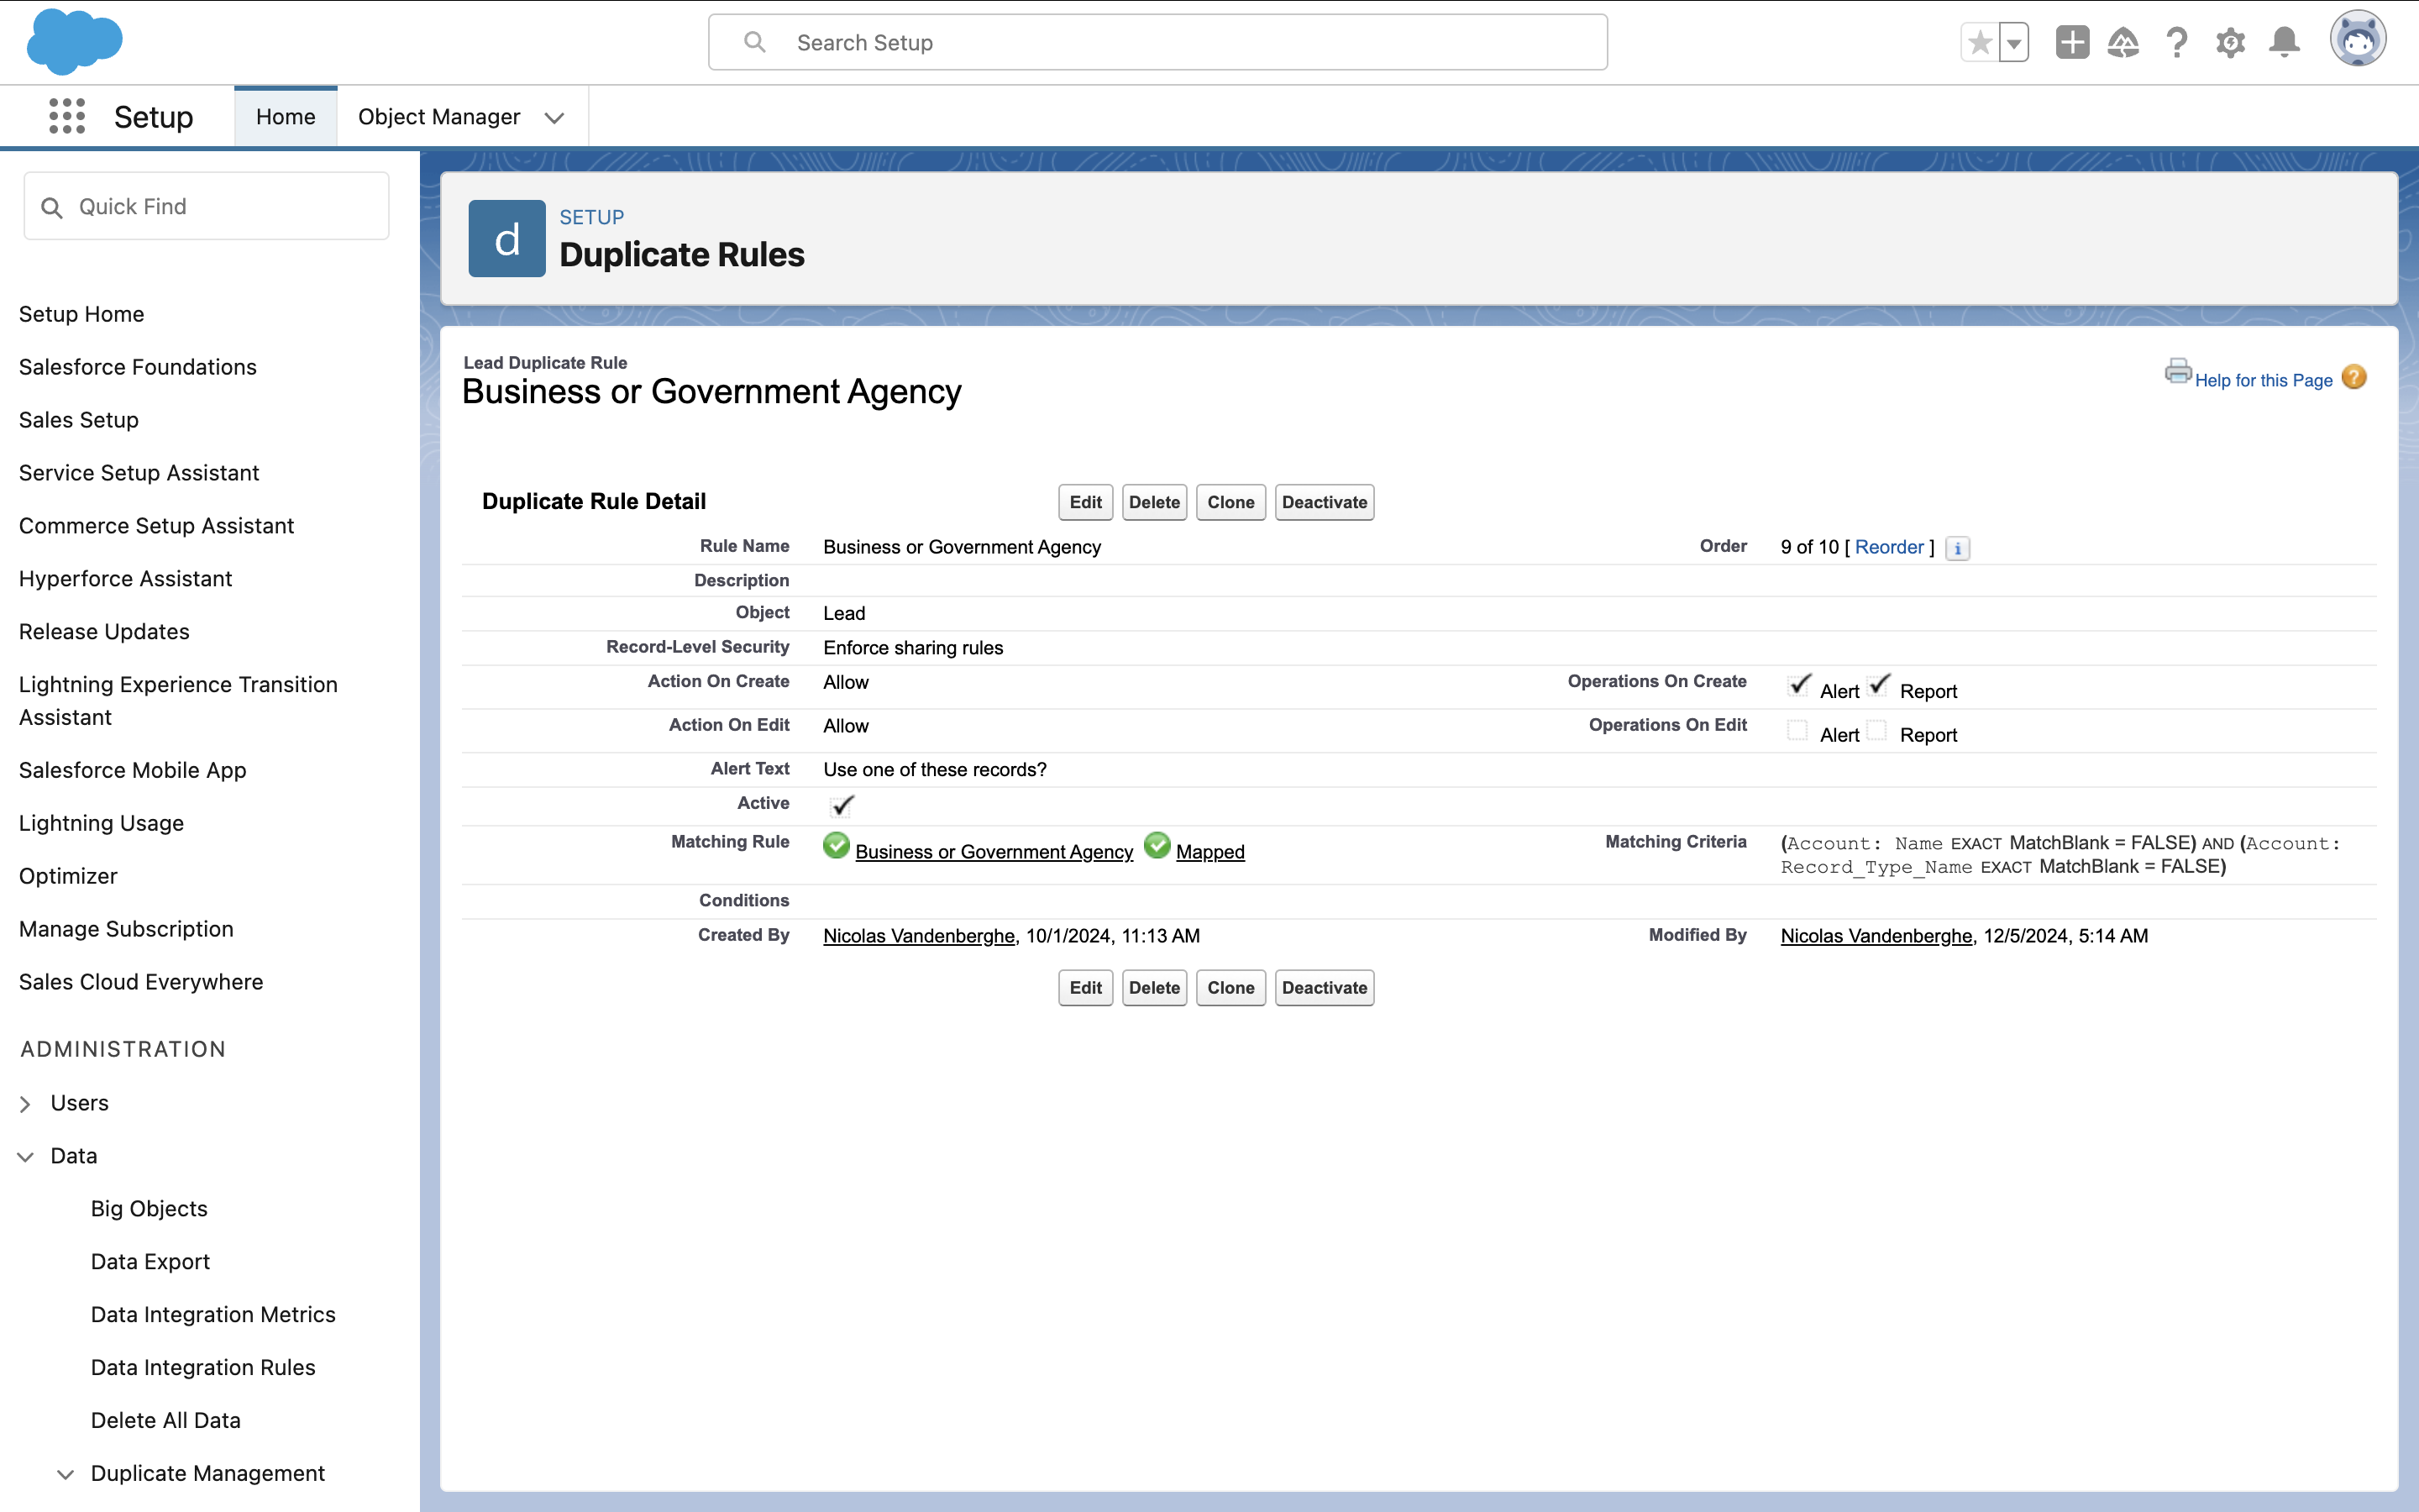This screenshot has width=2419, height=1512.
Task: Click the Reorder link
Action: click(x=1889, y=547)
